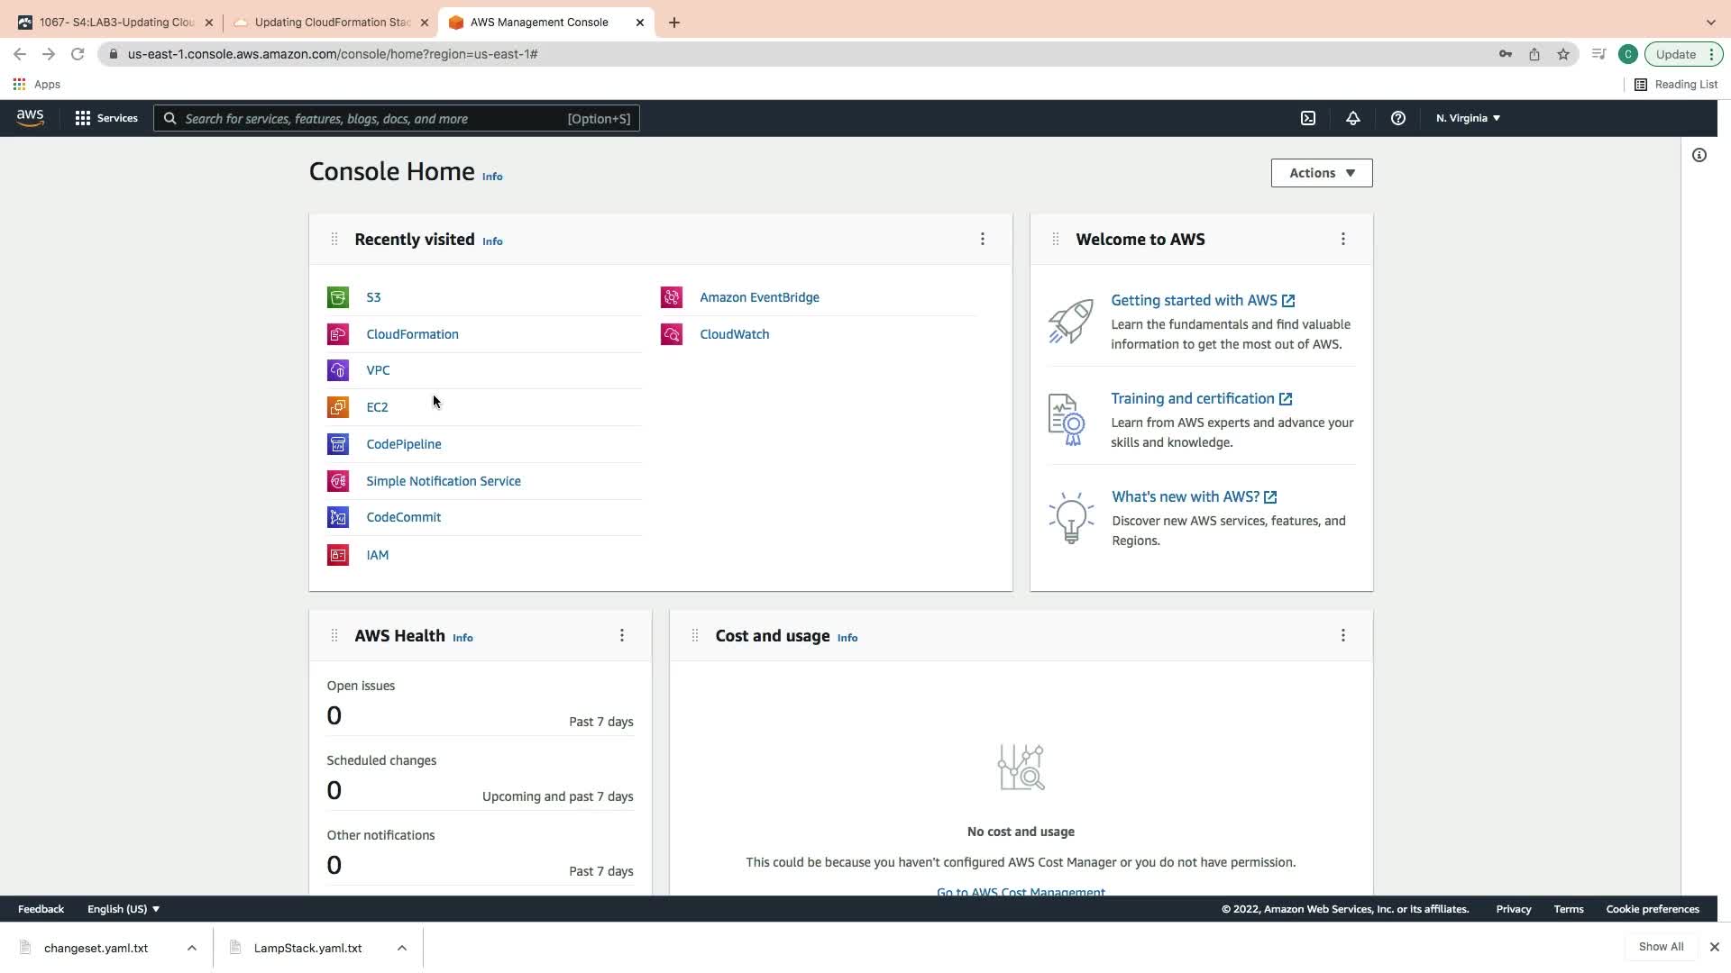The height and width of the screenshot is (973, 1731).
Task: Open Getting started with AWS link
Action: pyautogui.click(x=1194, y=300)
